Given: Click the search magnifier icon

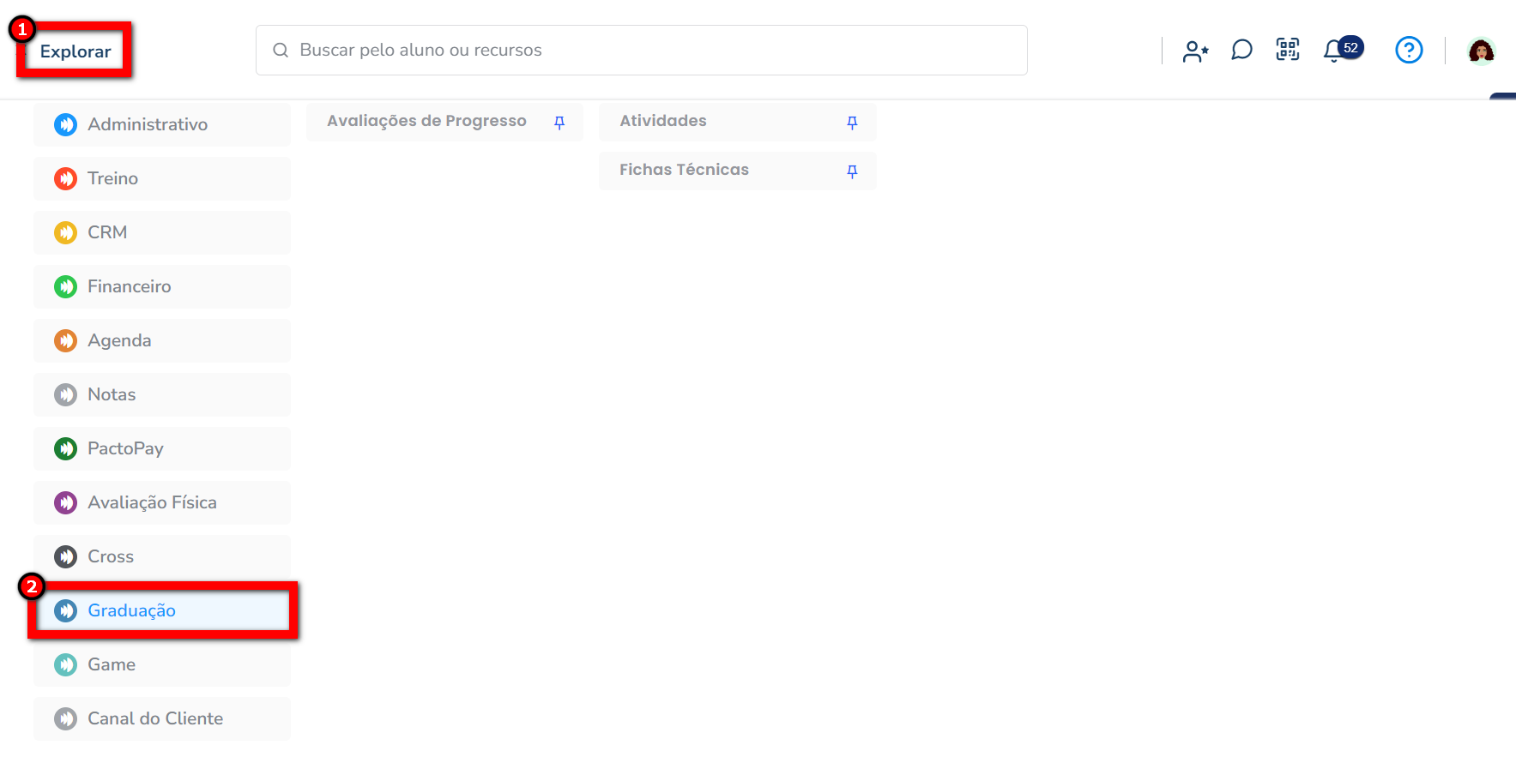Looking at the screenshot, I should point(281,51).
